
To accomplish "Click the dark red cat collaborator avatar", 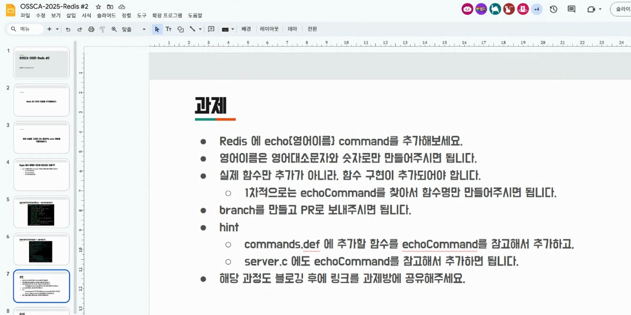I will [509, 9].
